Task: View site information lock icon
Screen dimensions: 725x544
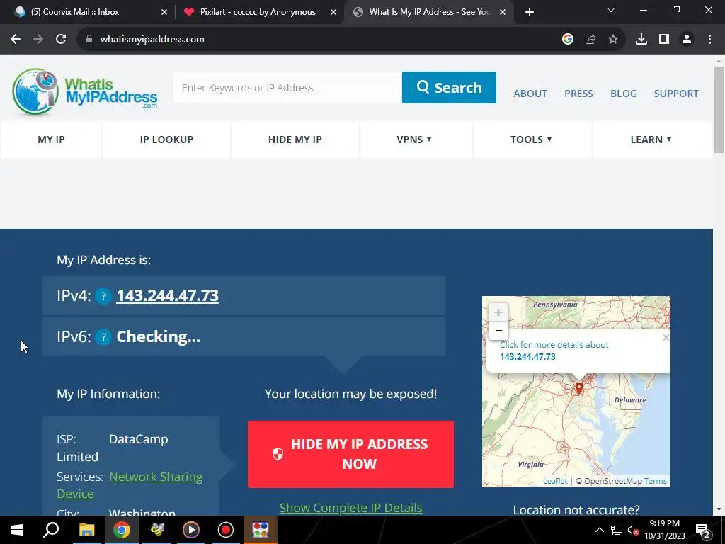Action: (89, 40)
